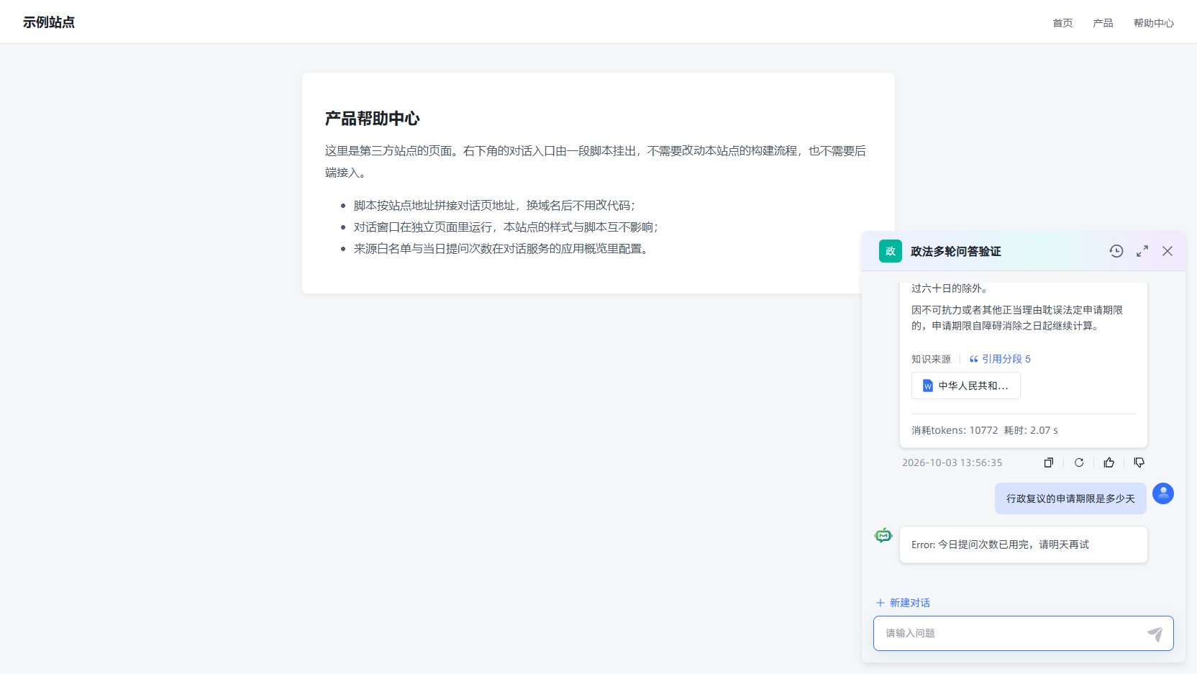The height and width of the screenshot is (674, 1197).
Task: Open 帮助中心 navigation item
Action: click(x=1154, y=23)
